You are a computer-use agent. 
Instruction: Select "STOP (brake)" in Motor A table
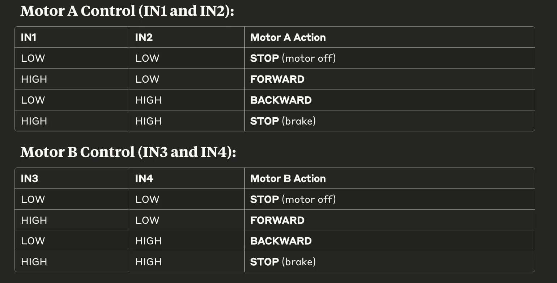point(283,121)
